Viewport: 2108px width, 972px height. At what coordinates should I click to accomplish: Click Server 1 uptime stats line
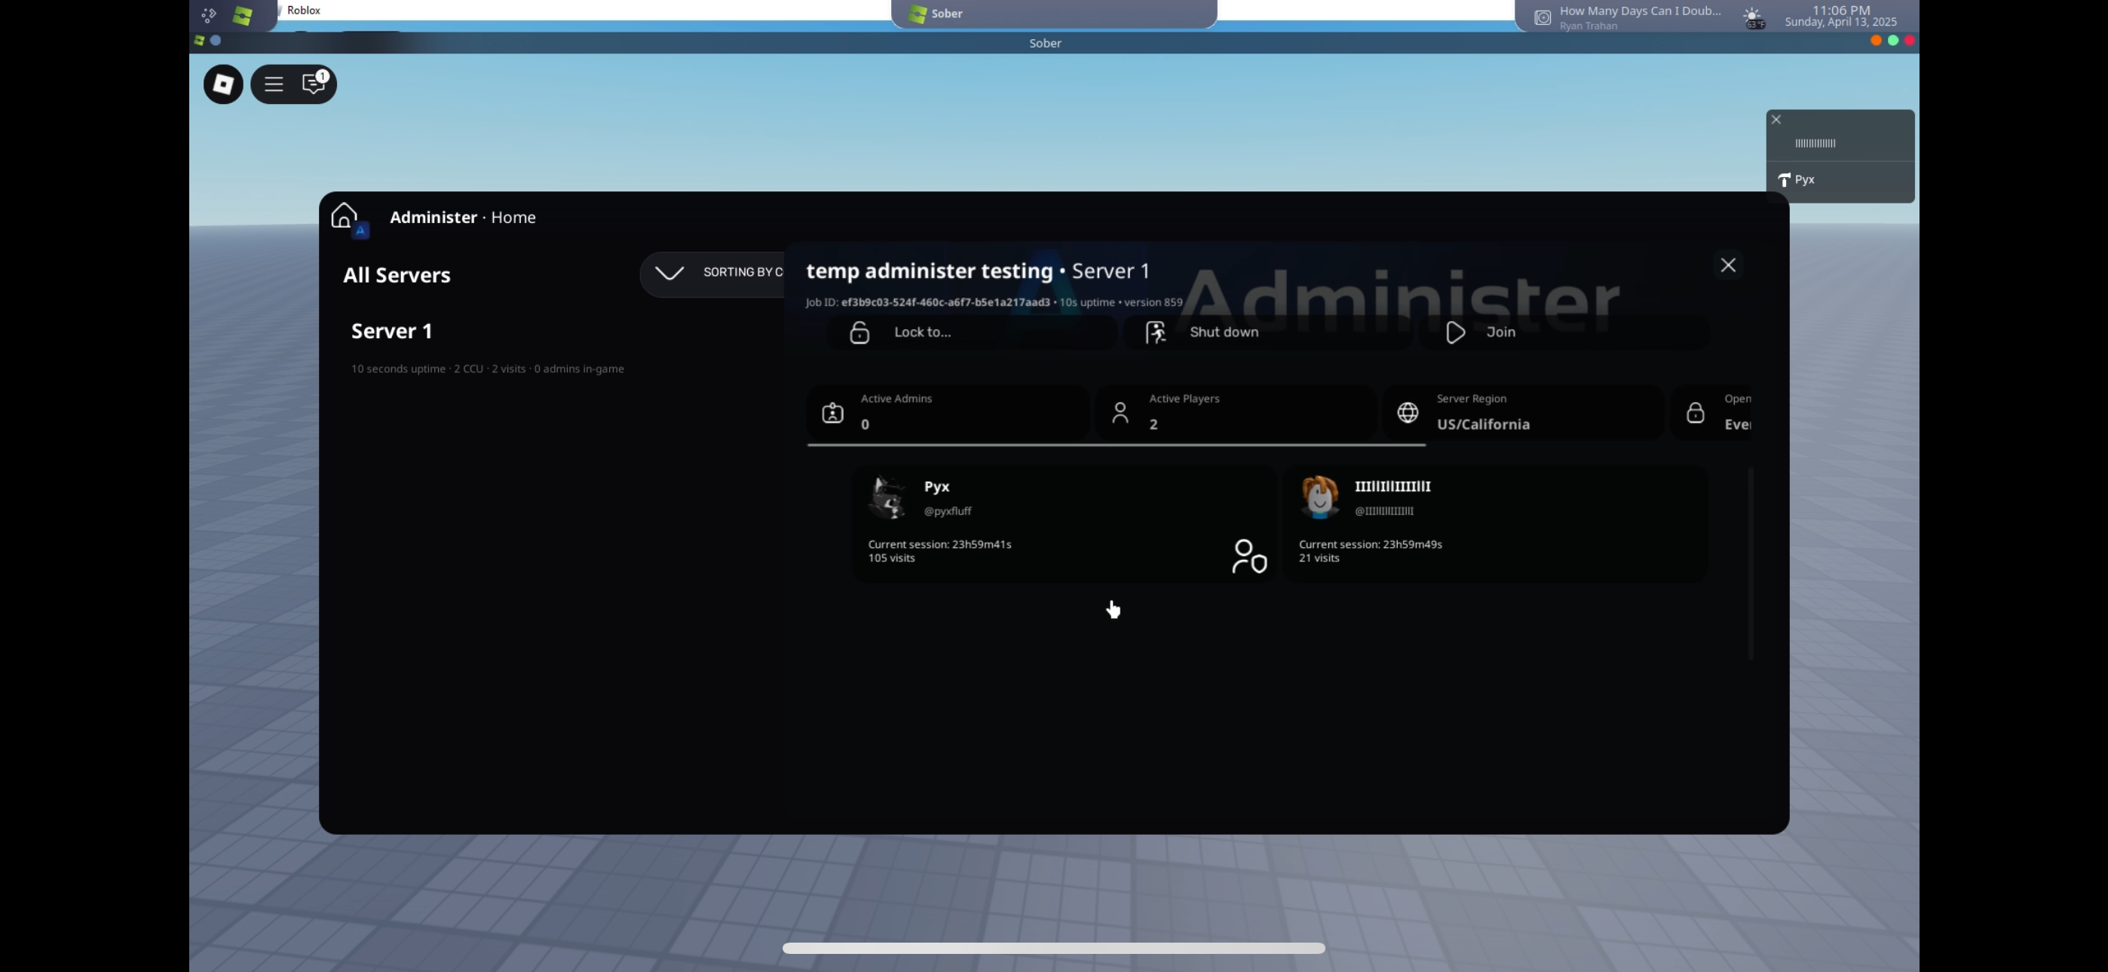[x=488, y=369]
